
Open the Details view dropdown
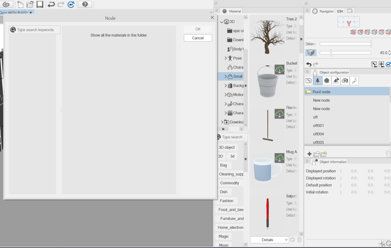(269, 240)
